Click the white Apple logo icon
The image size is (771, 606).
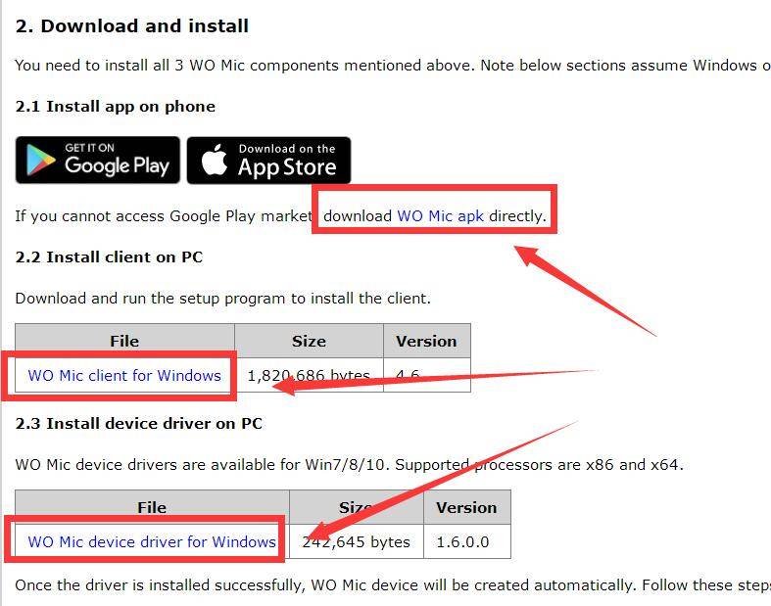pyautogui.click(x=215, y=160)
